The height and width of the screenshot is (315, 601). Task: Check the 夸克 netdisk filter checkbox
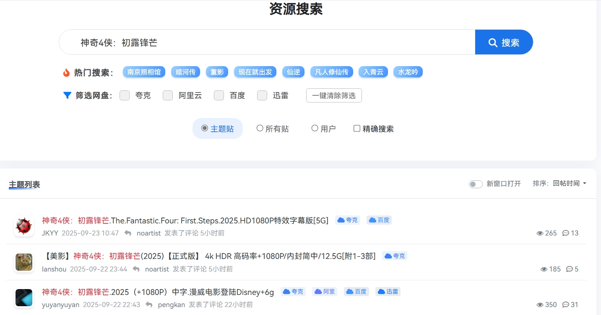[x=125, y=95]
